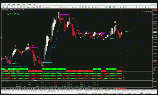The width and height of the screenshot is (158, 95).
Task: Open the Tools menu
Action: click(x=23, y=4)
